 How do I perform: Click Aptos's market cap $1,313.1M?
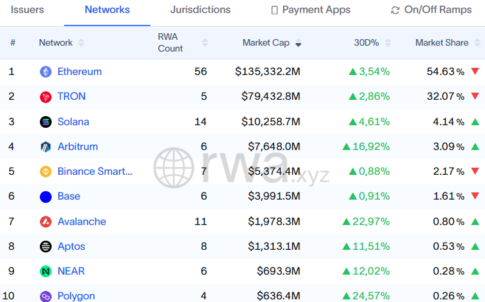coord(274,247)
